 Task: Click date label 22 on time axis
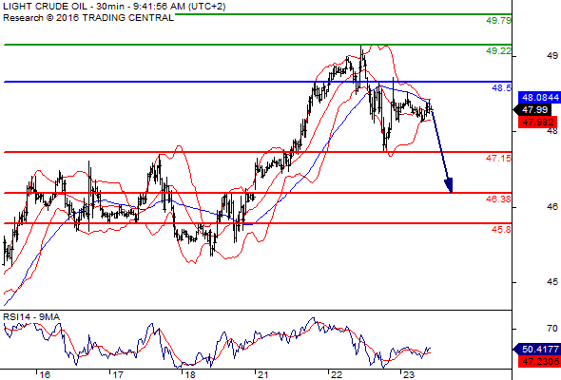(x=337, y=375)
